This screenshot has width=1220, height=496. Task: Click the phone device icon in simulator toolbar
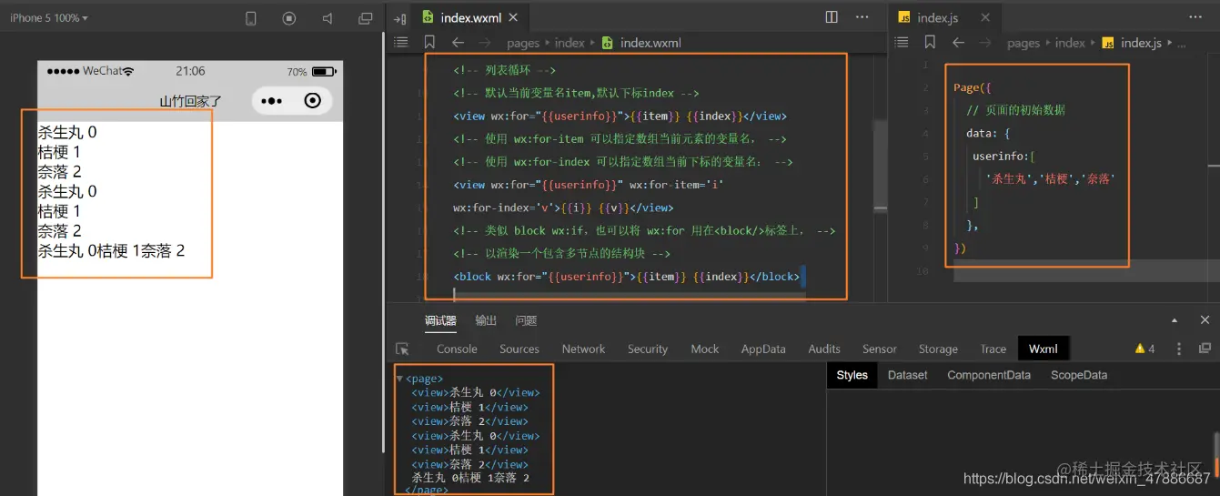251,18
